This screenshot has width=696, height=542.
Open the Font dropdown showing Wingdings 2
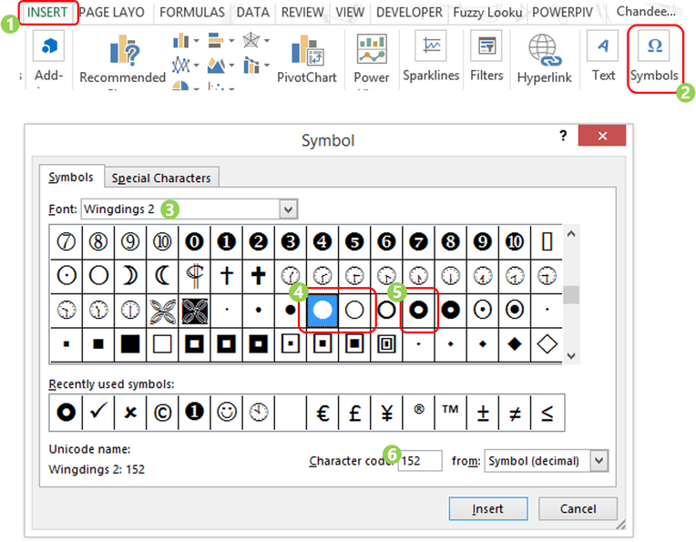(x=288, y=210)
